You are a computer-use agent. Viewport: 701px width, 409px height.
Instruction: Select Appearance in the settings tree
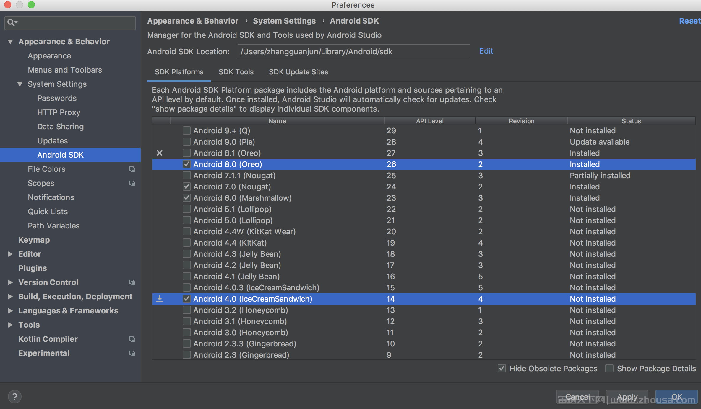click(x=49, y=56)
